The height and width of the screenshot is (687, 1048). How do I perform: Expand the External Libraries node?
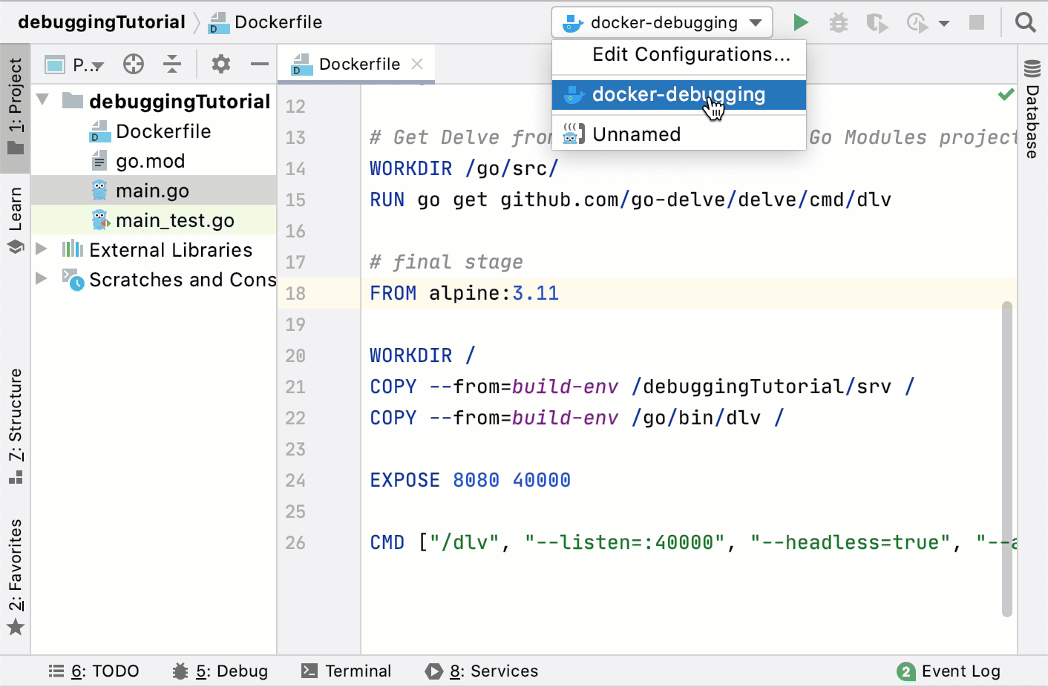tap(42, 250)
